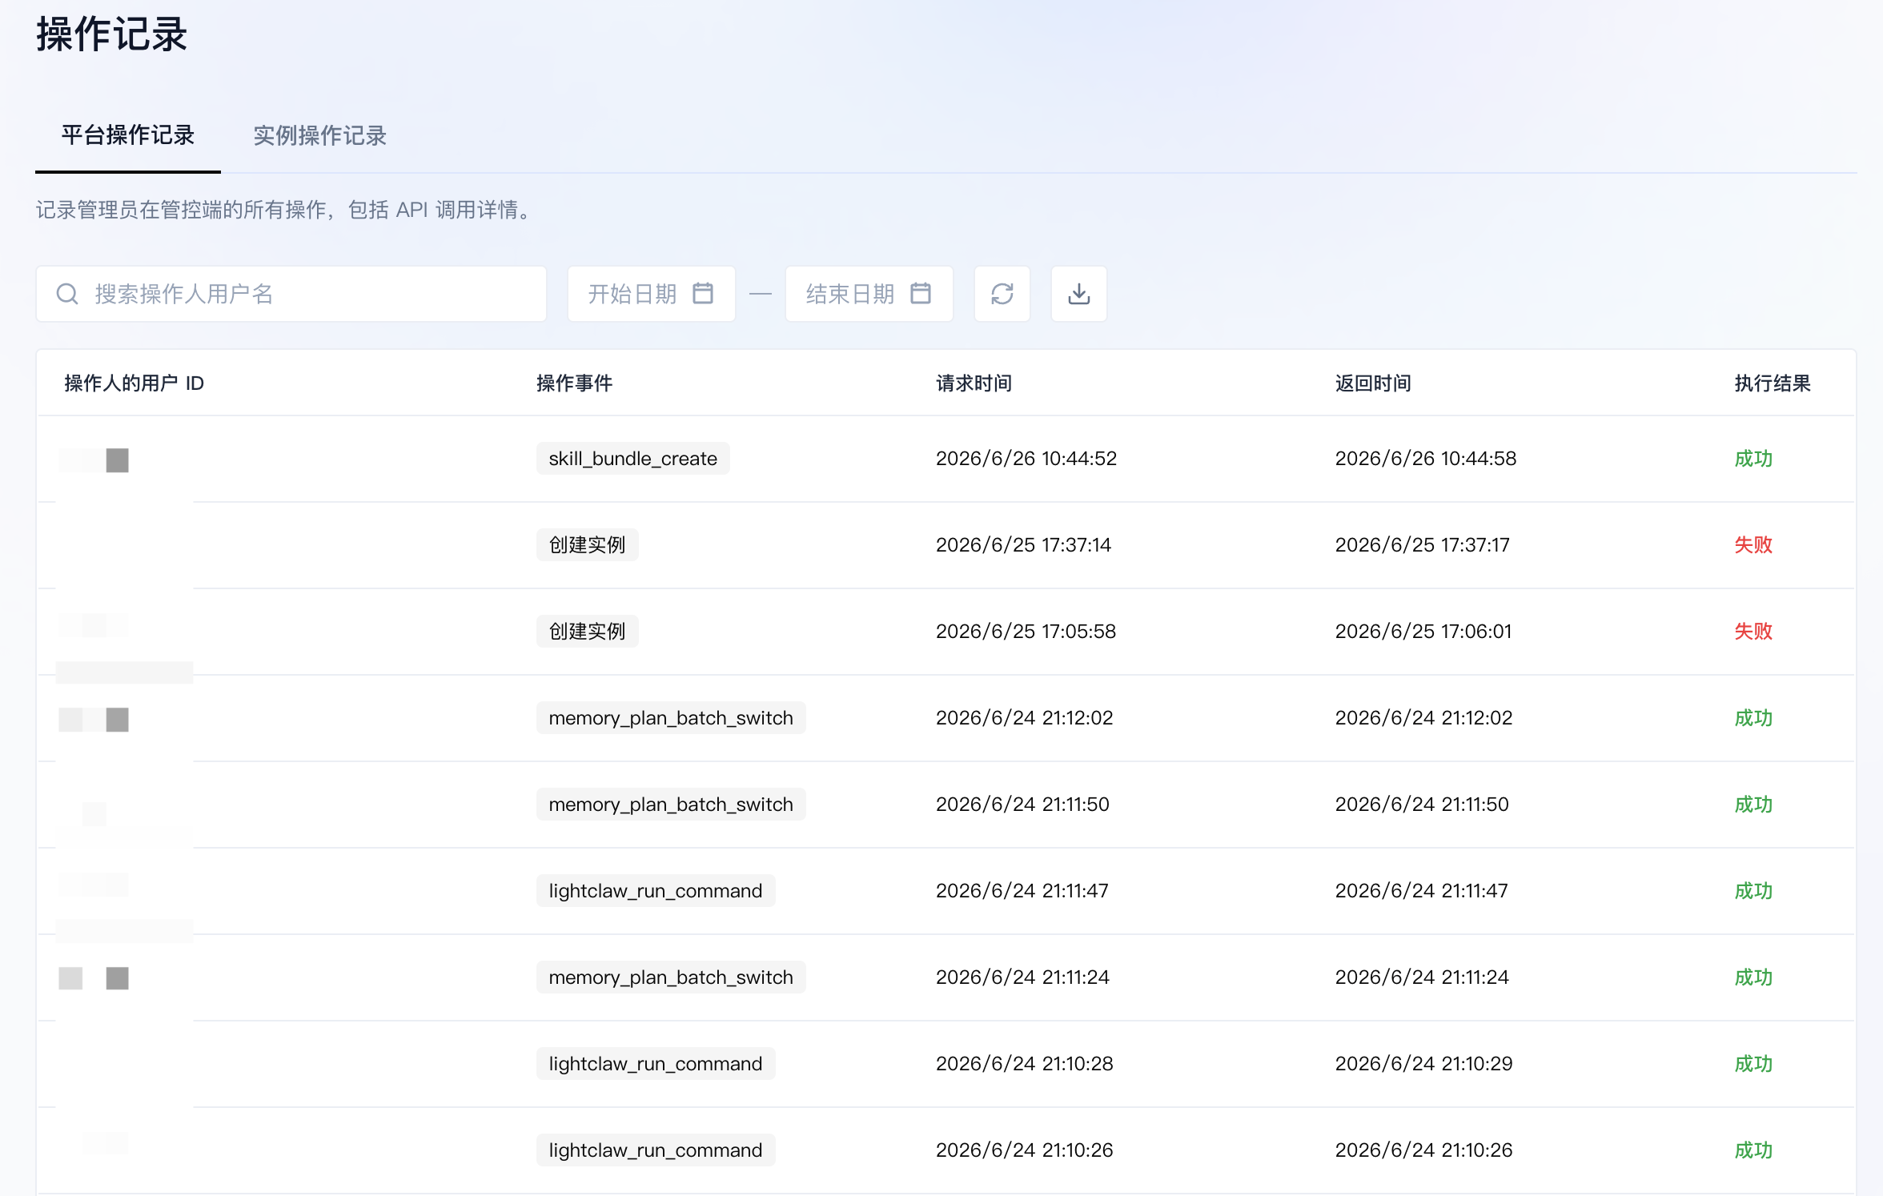Click return time 2026/6/24 21:10:29
This screenshot has height=1196, width=1883.
click(x=1423, y=1064)
